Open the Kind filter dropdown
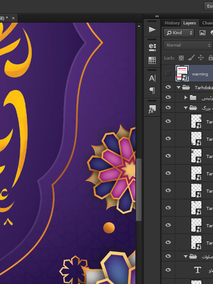Image resolution: width=213 pixels, height=284 pixels. (x=179, y=33)
